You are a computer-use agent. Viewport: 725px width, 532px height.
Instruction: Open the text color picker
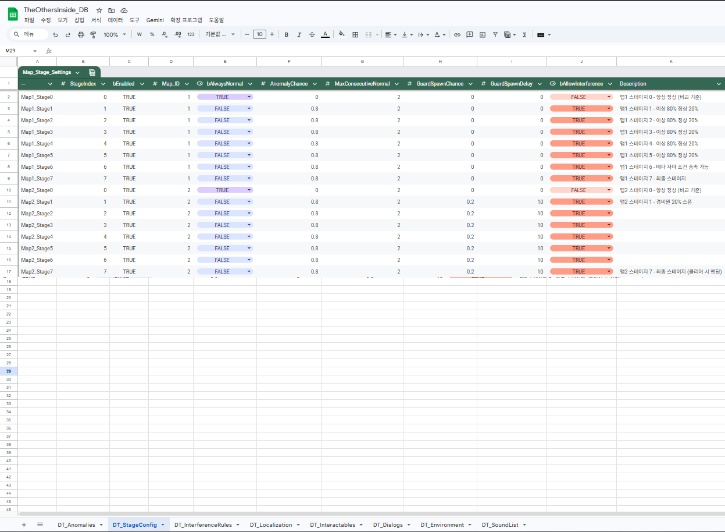pos(325,35)
